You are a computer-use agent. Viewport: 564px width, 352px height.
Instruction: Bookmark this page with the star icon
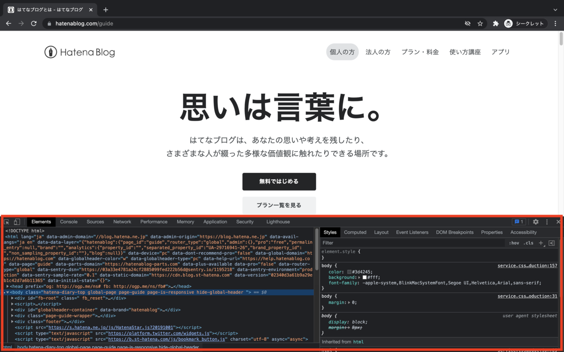(x=480, y=23)
